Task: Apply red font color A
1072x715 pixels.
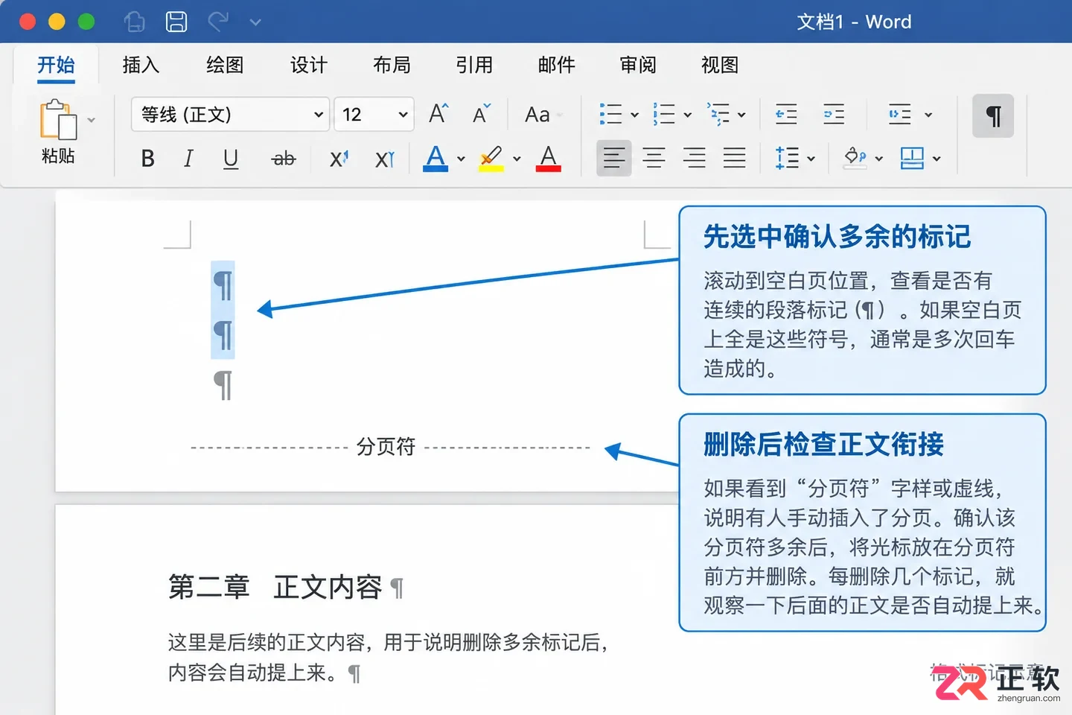Action: [x=549, y=159]
